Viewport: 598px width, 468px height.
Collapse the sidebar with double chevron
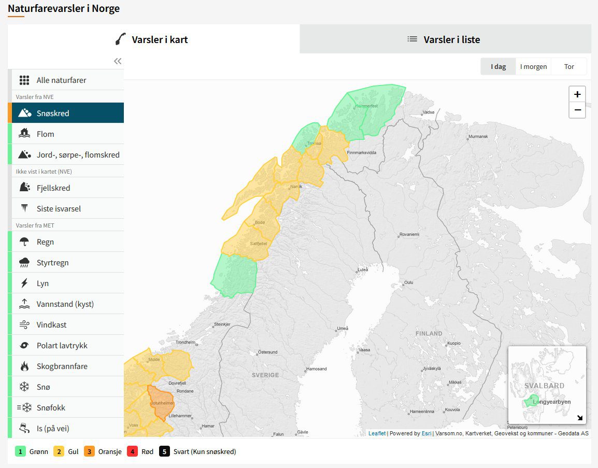tap(118, 61)
